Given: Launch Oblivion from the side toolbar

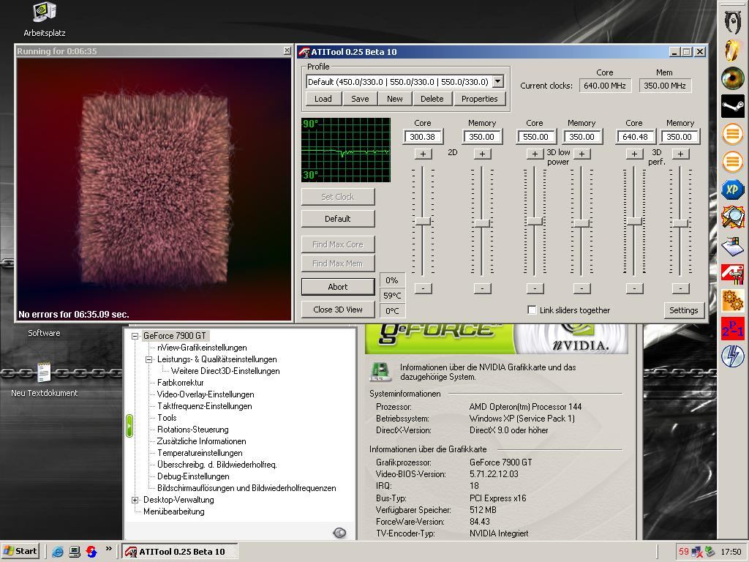Looking at the screenshot, I should coord(732,21).
